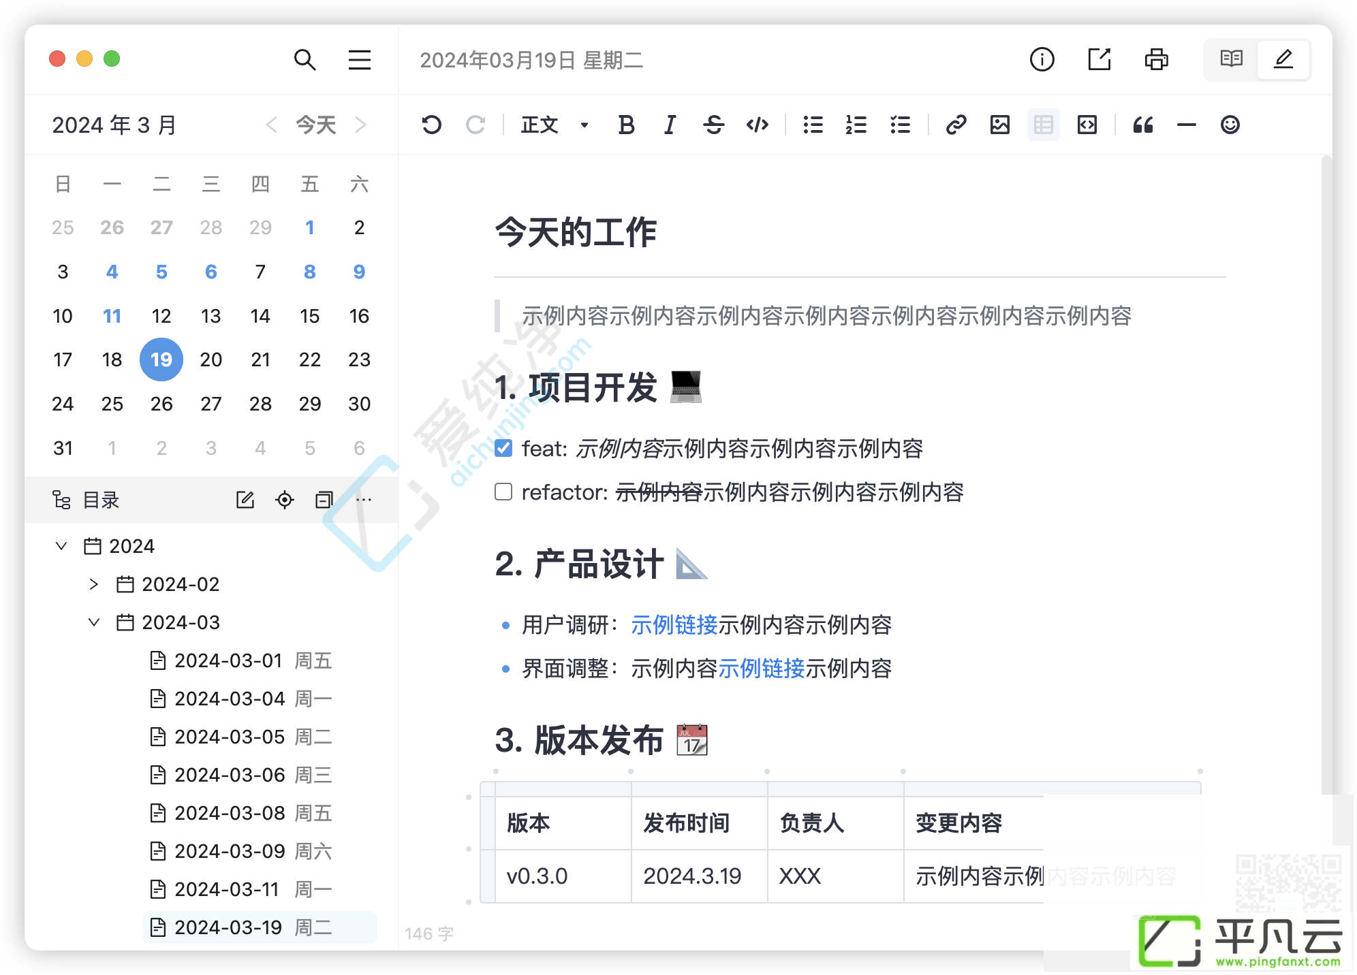Jump to 今天 in the calendar
The height and width of the screenshot is (975, 1357).
[316, 125]
